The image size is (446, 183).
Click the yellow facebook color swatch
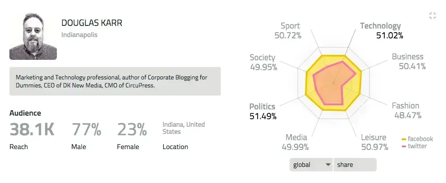403,139
